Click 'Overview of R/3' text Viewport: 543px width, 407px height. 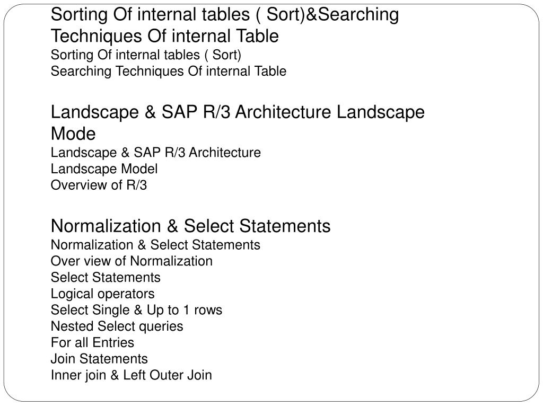(99, 185)
